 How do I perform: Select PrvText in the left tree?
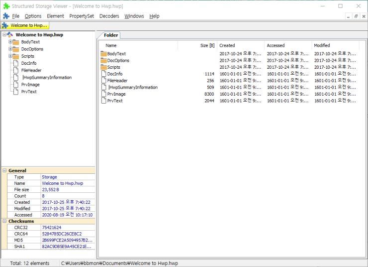click(29, 92)
